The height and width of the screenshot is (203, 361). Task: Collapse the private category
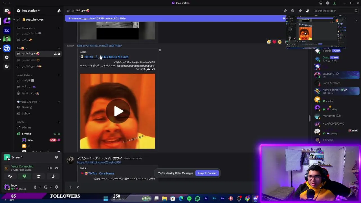click(22, 122)
